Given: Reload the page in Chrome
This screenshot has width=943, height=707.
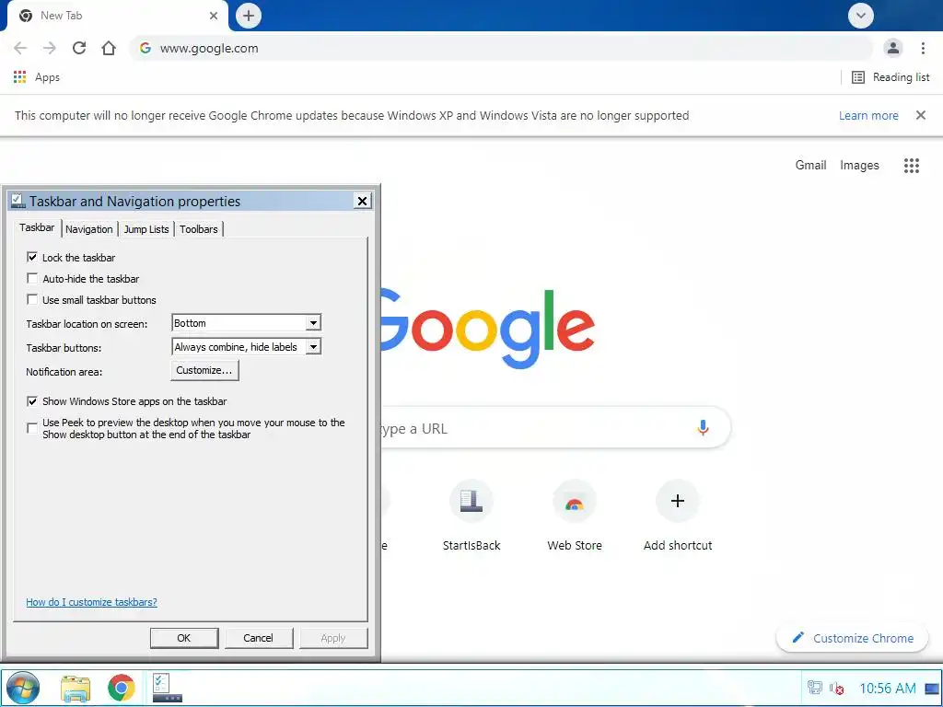Looking at the screenshot, I should point(79,48).
